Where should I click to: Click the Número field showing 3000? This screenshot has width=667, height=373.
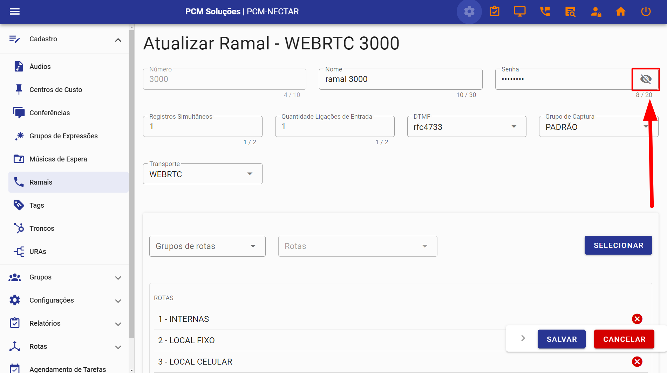click(x=225, y=79)
